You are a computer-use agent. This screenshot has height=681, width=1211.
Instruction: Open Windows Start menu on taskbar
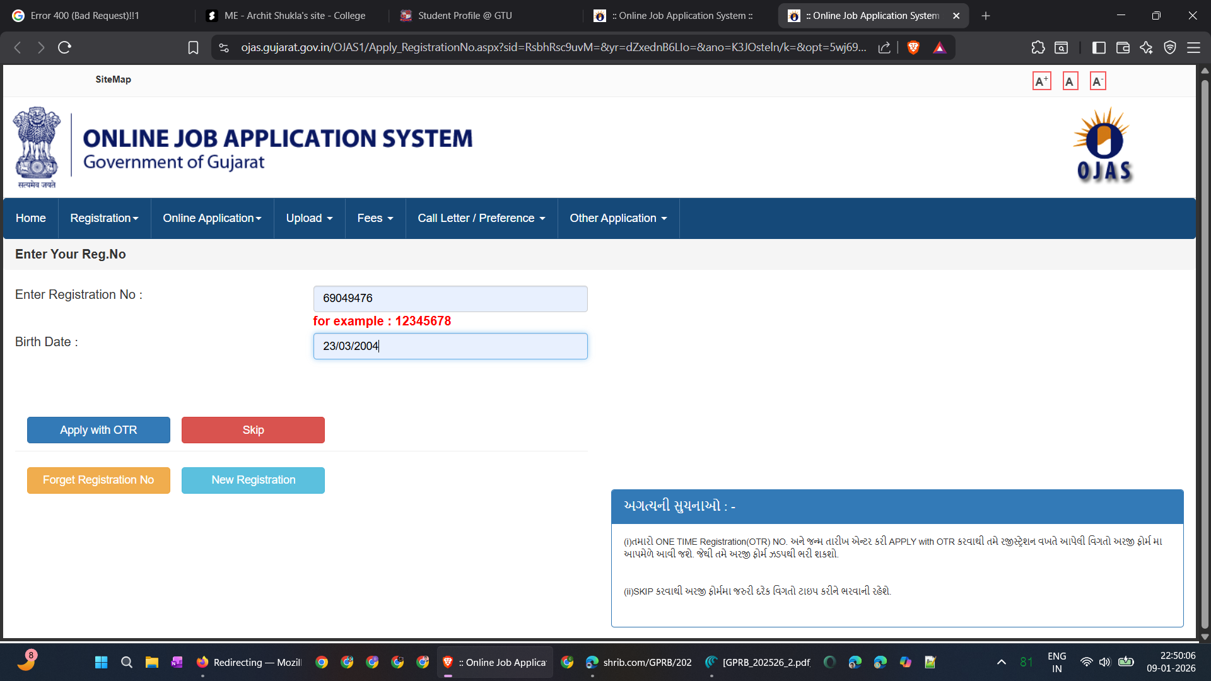pyautogui.click(x=101, y=662)
